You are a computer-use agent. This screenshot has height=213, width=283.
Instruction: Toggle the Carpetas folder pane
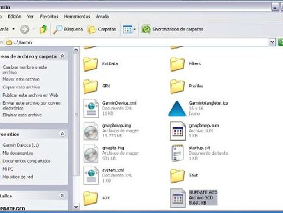coord(102,29)
